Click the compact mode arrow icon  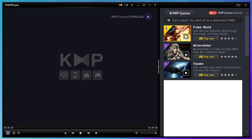[132, 5]
